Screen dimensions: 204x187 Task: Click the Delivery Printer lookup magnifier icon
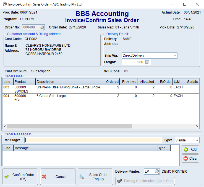(x=157, y=172)
